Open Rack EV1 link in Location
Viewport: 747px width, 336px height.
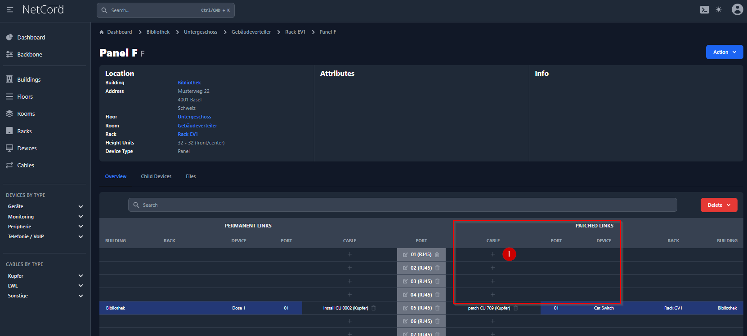(188, 134)
